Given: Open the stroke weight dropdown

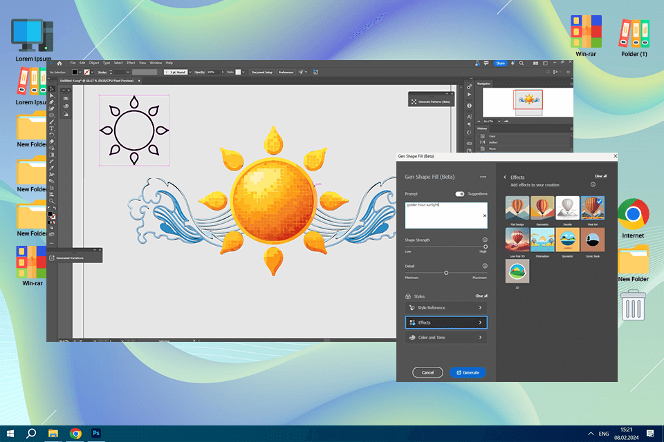Looking at the screenshot, I should click(x=128, y=72).
